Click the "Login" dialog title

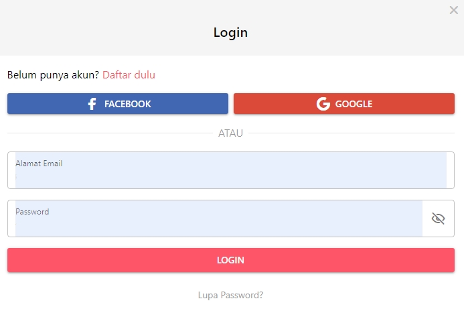231,32
